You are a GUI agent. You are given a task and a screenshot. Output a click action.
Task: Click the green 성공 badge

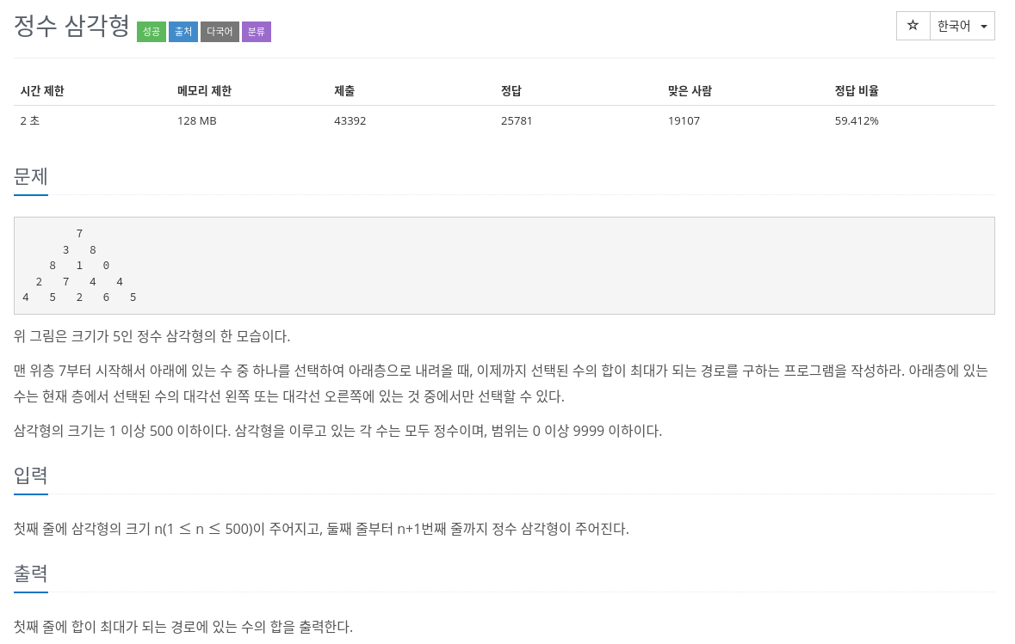coord(152,32)
